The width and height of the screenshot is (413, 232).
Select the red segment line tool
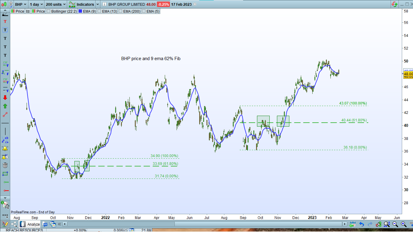click(x=5, y=114)
